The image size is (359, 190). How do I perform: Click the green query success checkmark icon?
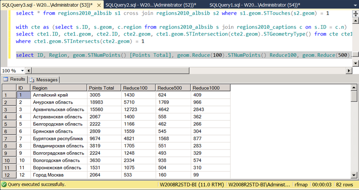click(4, 184)
